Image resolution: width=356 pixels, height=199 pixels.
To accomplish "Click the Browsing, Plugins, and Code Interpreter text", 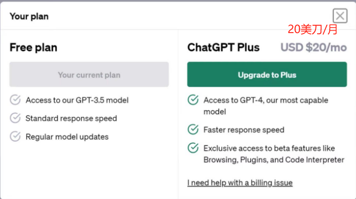I will point(274,160).
